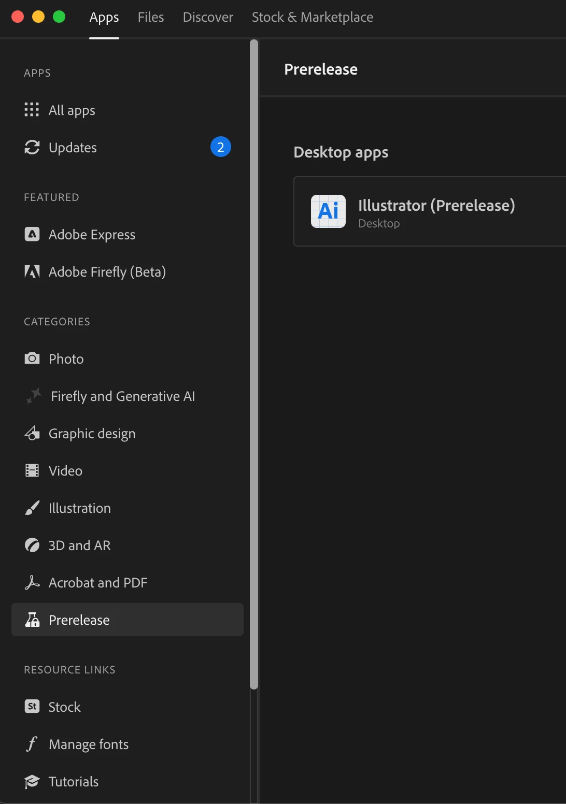Click the Tutorials graduation cap icon

tap(32, 781)
